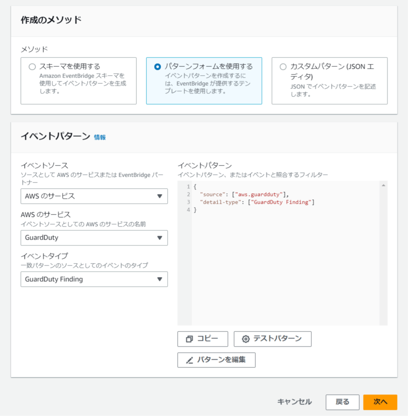Click the パターンを編集 button
Image resolution: width=408 pixels, height=416 pixels.
coord(216,360)
